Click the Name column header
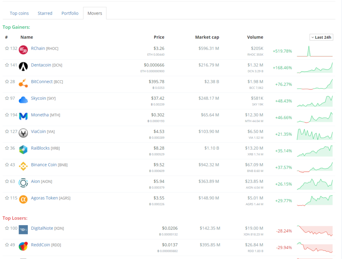 (27, 37)
